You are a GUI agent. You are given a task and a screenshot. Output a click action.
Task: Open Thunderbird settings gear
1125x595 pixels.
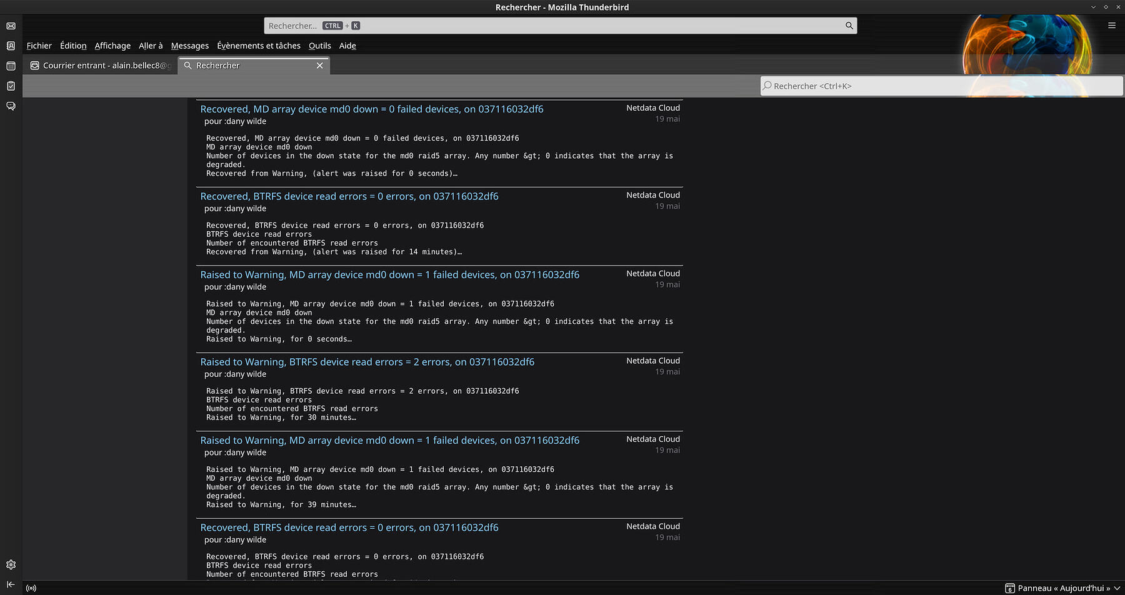point(11,564)
